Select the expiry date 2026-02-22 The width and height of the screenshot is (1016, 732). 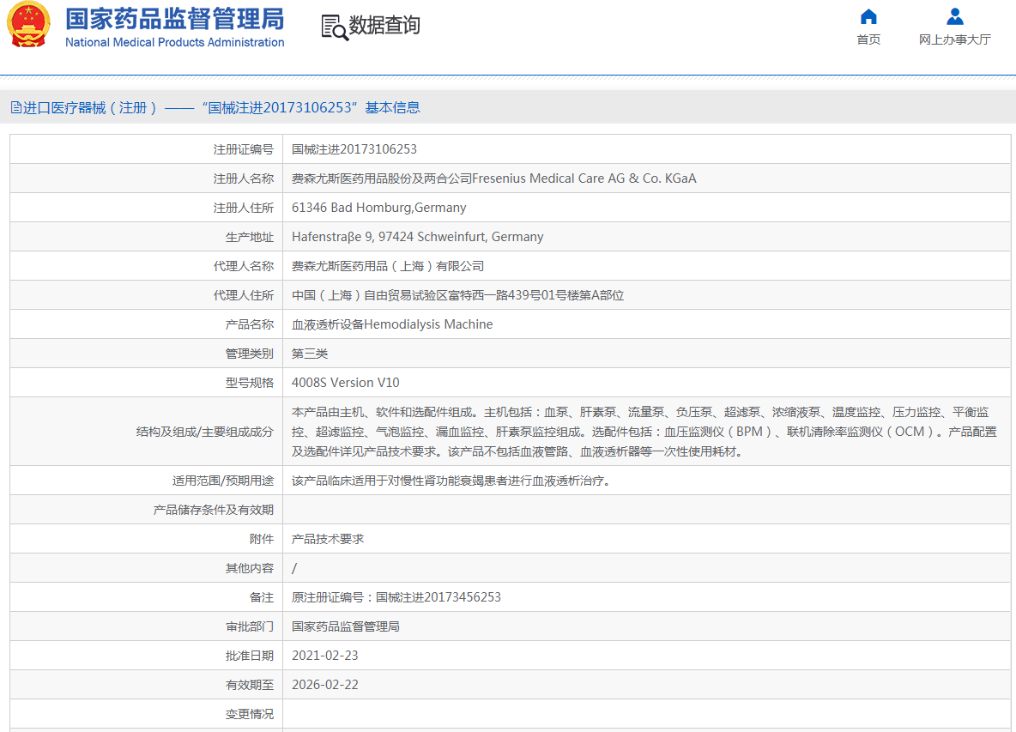[324, 685]
